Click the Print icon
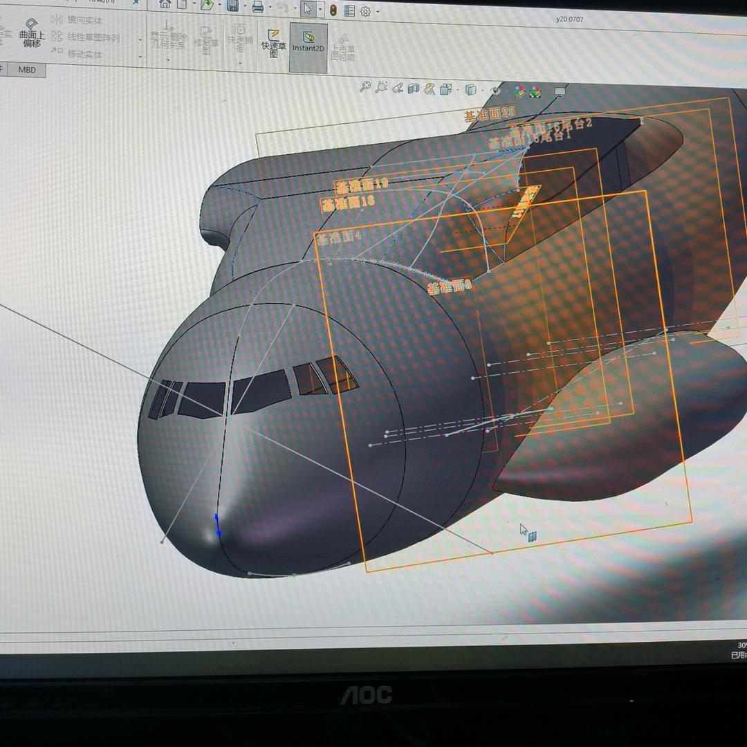The width and height of the screenshot is (747, 747). [x=257, y=7]
